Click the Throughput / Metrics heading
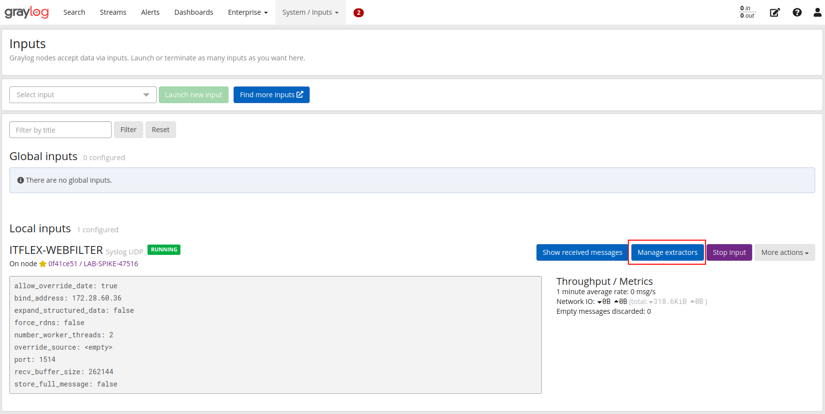The width and height of the screenshot is (825, 414). (605, 281)
